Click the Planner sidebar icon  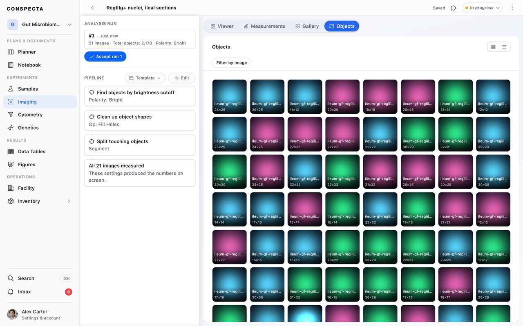tap(11, 52)
